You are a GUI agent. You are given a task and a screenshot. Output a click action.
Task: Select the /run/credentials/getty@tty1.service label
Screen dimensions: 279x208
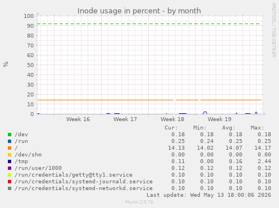74,175
